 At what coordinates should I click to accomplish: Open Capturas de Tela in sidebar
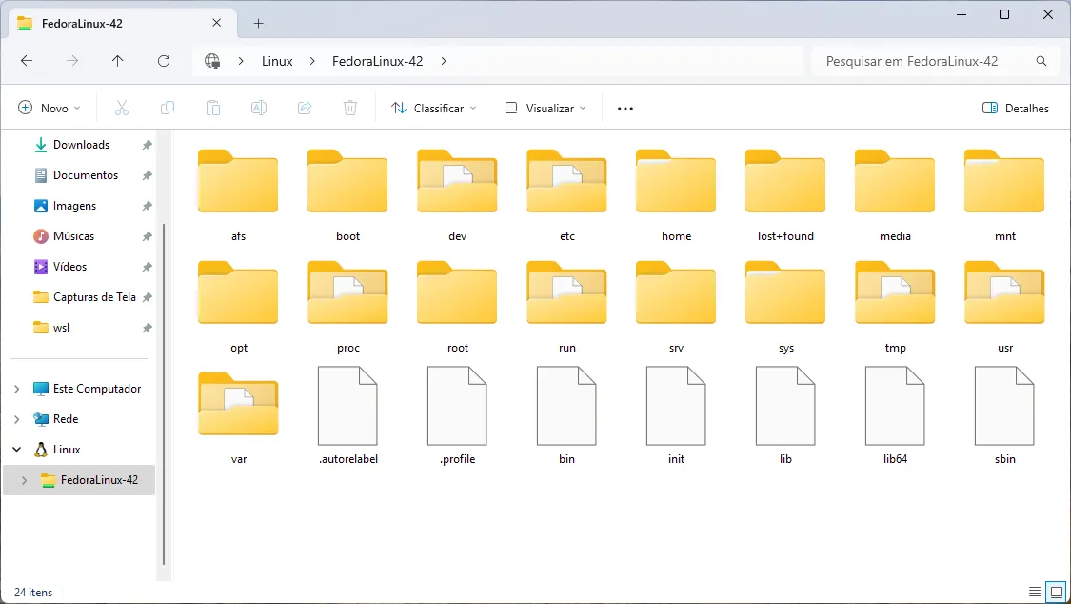[94, 297]
